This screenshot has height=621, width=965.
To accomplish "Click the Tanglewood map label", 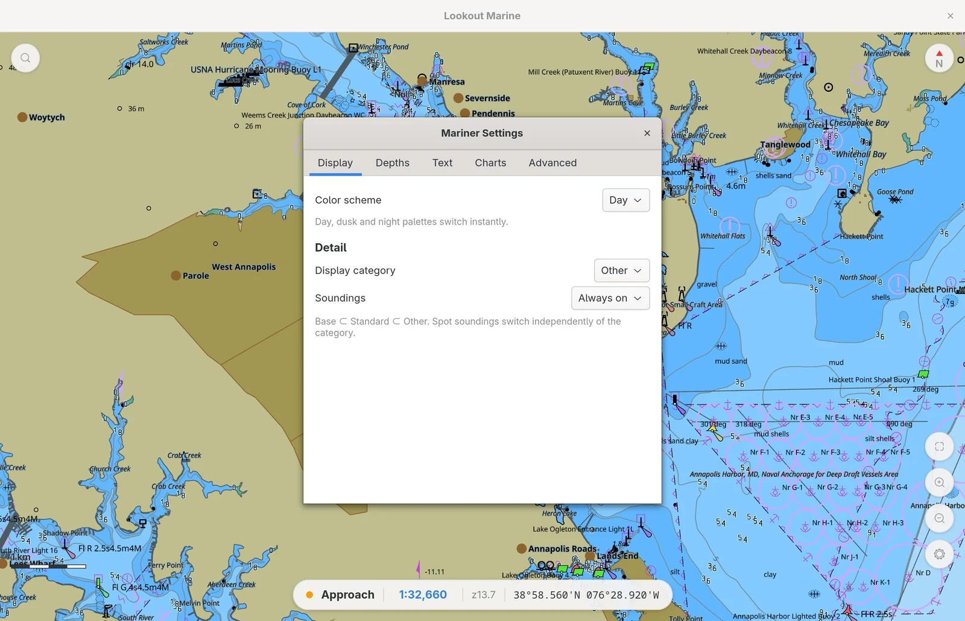I will point(785,145).
